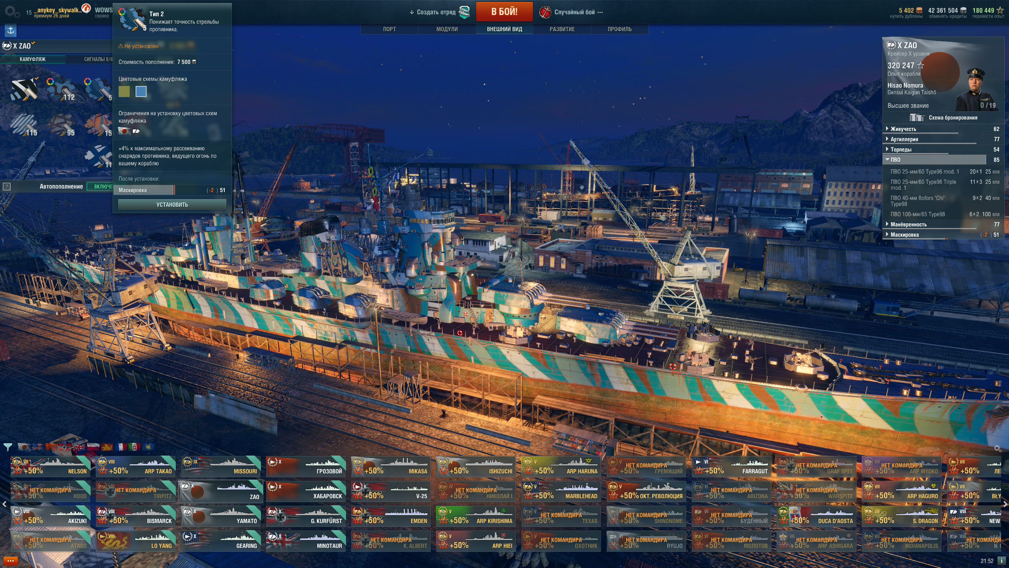1009x568 pixels.
Task: Choose the blue camouflage color scheme
Action: point(141,92)
